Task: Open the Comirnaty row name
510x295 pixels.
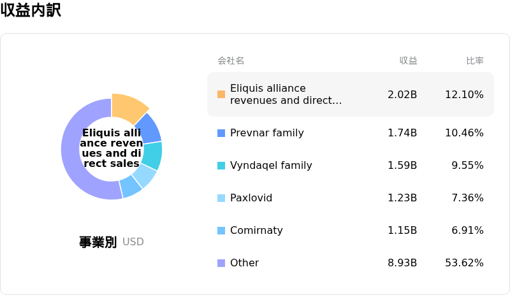Action: click(x=256, y=231)
